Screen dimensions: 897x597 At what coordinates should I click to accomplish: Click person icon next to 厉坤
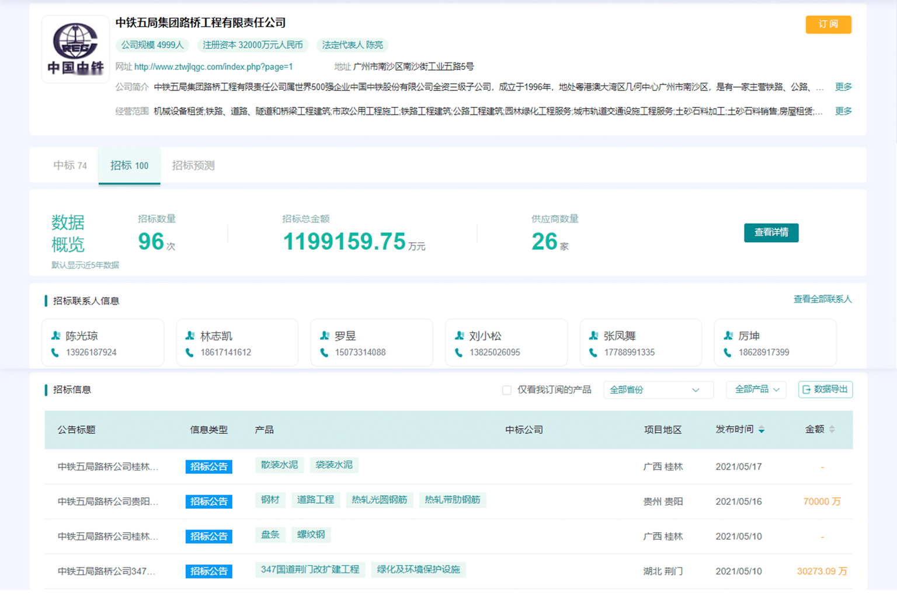click(x=728, y=336)
